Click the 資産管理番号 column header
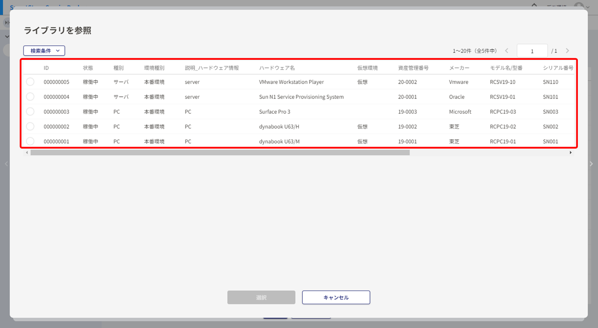 click(x=413, y=68)
